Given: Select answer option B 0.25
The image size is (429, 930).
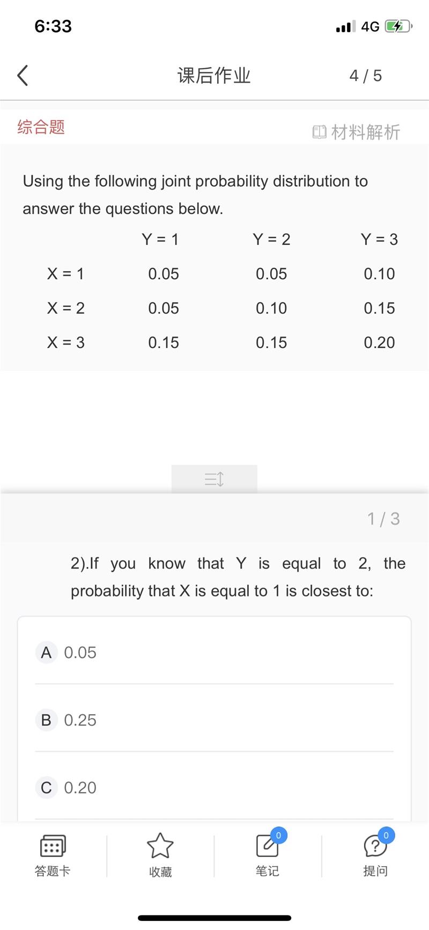Looking at the screenshot, I should tap(214, 720).
